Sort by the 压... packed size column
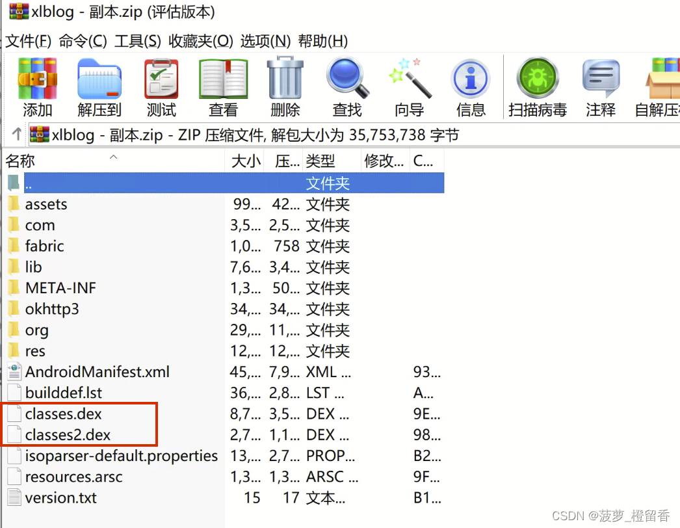The image size is (680, 528). pyautogui.click(x=283, y=161)
